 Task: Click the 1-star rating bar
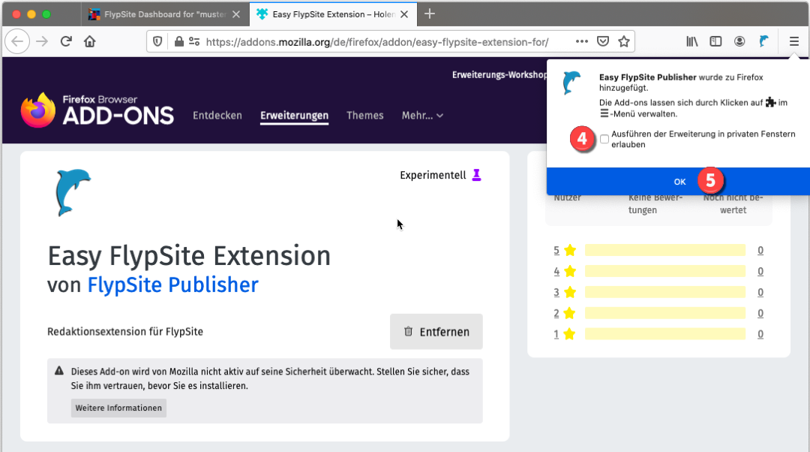point(664,334)
